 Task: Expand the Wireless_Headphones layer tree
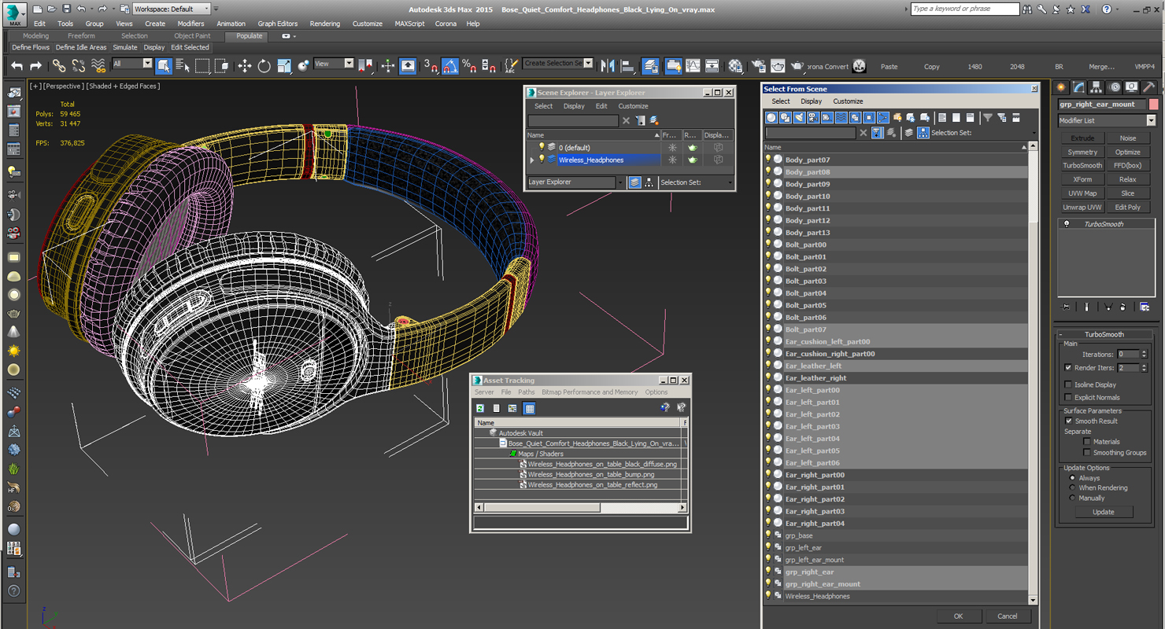click(x=532, y=160)
